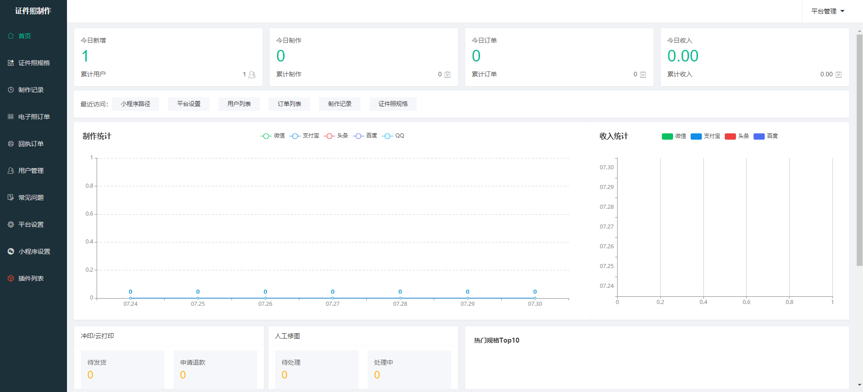The height and width of the screenshot is (392, 863).
Task: Click the 处理中 count card
Action: coord(409,370)
